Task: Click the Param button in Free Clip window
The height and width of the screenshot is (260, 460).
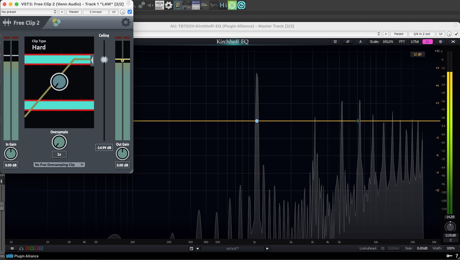Action: [74, 12]
